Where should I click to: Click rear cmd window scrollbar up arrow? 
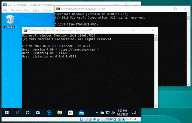point(189,14)
